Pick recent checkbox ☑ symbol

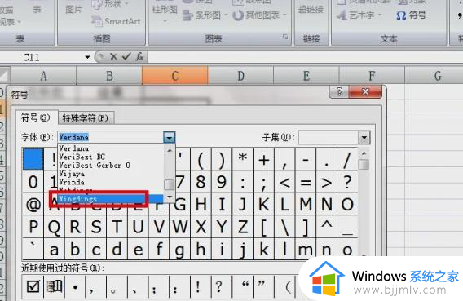[x=33, y=286]
